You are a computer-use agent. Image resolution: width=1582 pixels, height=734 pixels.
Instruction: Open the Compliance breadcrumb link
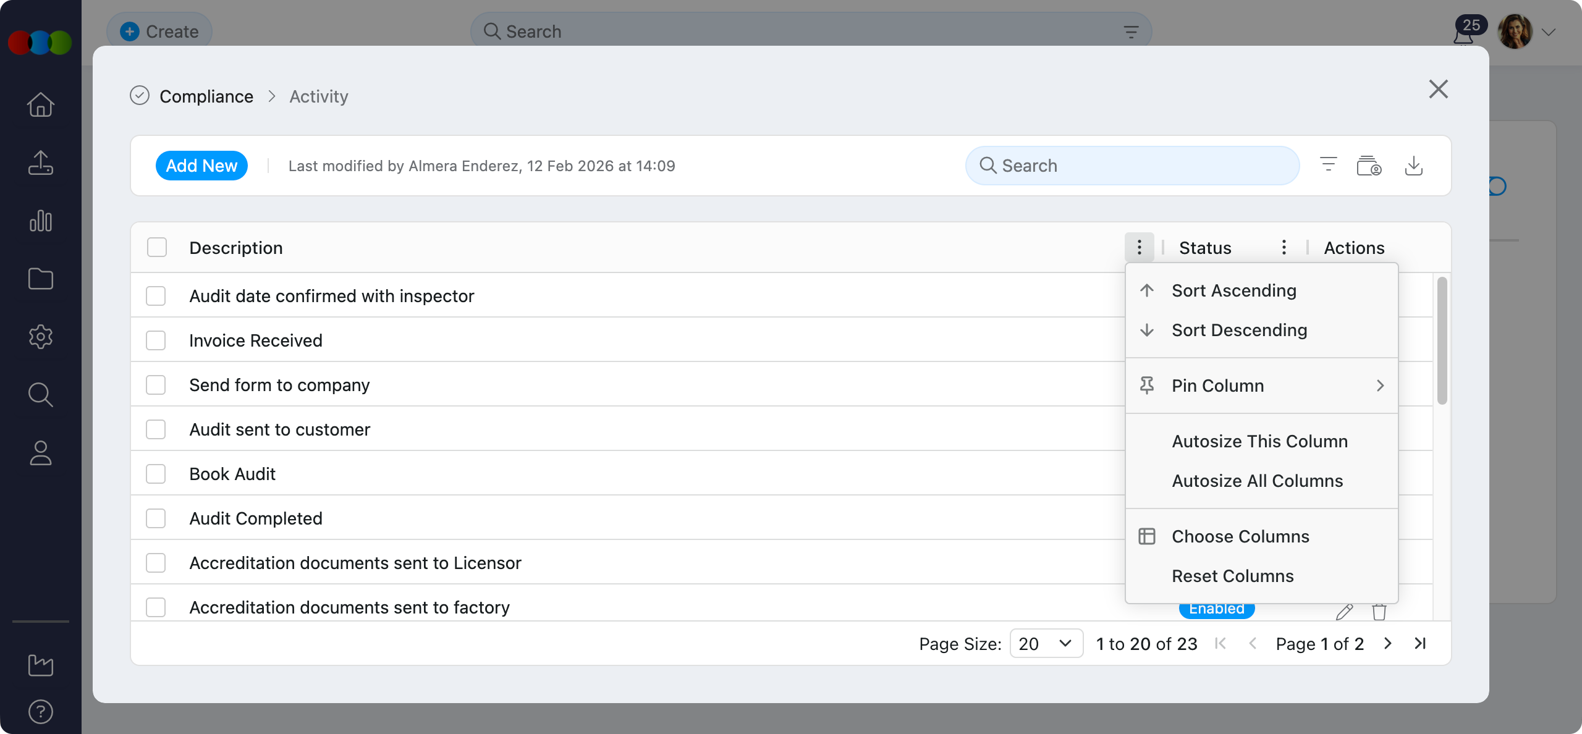(x=206, y=96)
